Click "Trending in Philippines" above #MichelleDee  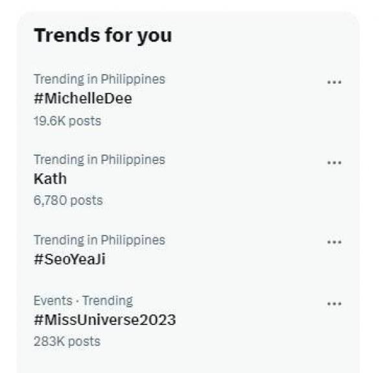pos(99,79)
